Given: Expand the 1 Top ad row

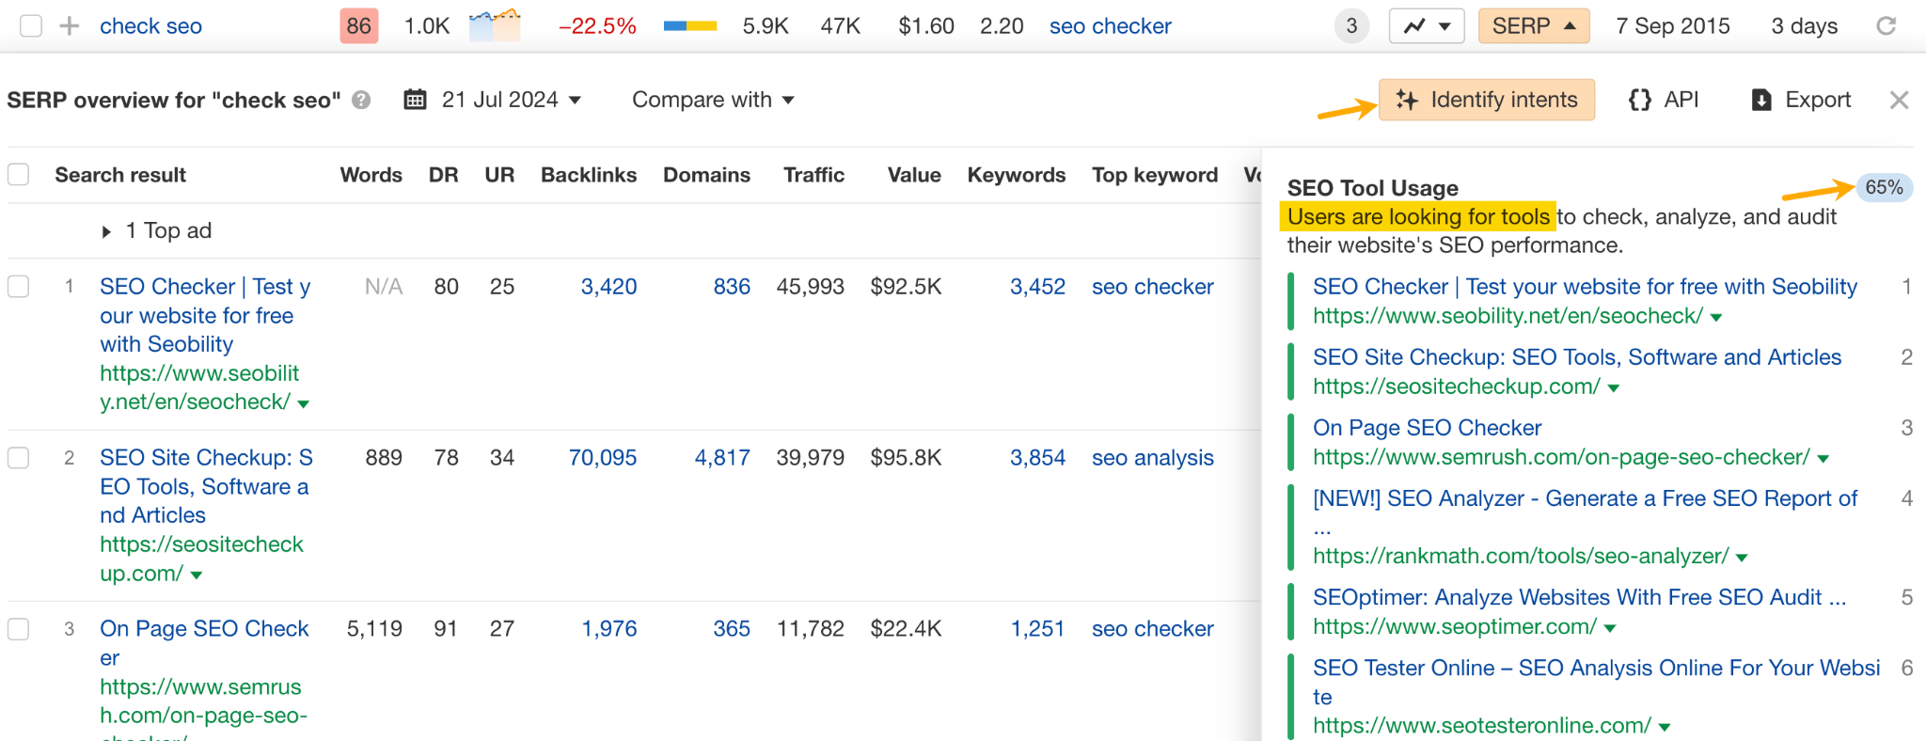Looking at the screenshot, I should (106, 231).
